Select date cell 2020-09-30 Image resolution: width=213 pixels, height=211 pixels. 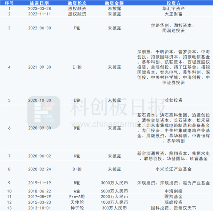(40, 128)
